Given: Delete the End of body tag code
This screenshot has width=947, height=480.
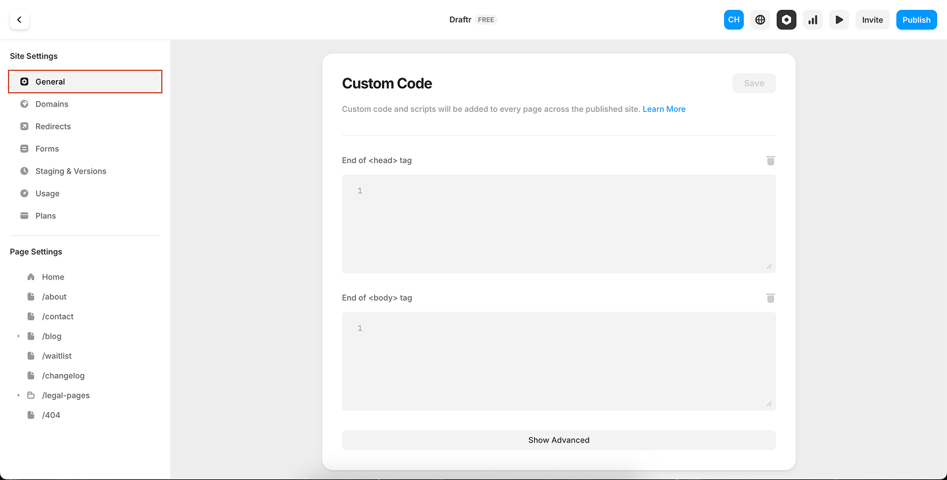Looking at the screenshot, I should pos(771,298).
